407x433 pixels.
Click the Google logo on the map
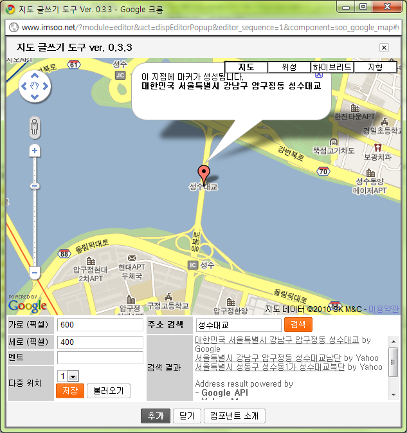28,306
